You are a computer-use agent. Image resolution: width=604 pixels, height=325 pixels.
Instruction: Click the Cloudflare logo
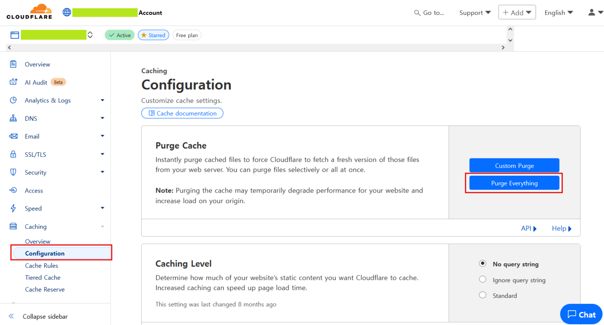[x=29, y=12]
